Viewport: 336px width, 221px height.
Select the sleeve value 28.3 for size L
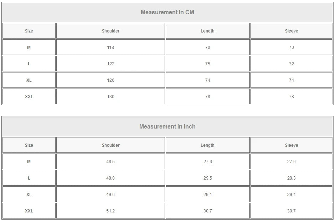click(291, 178)
